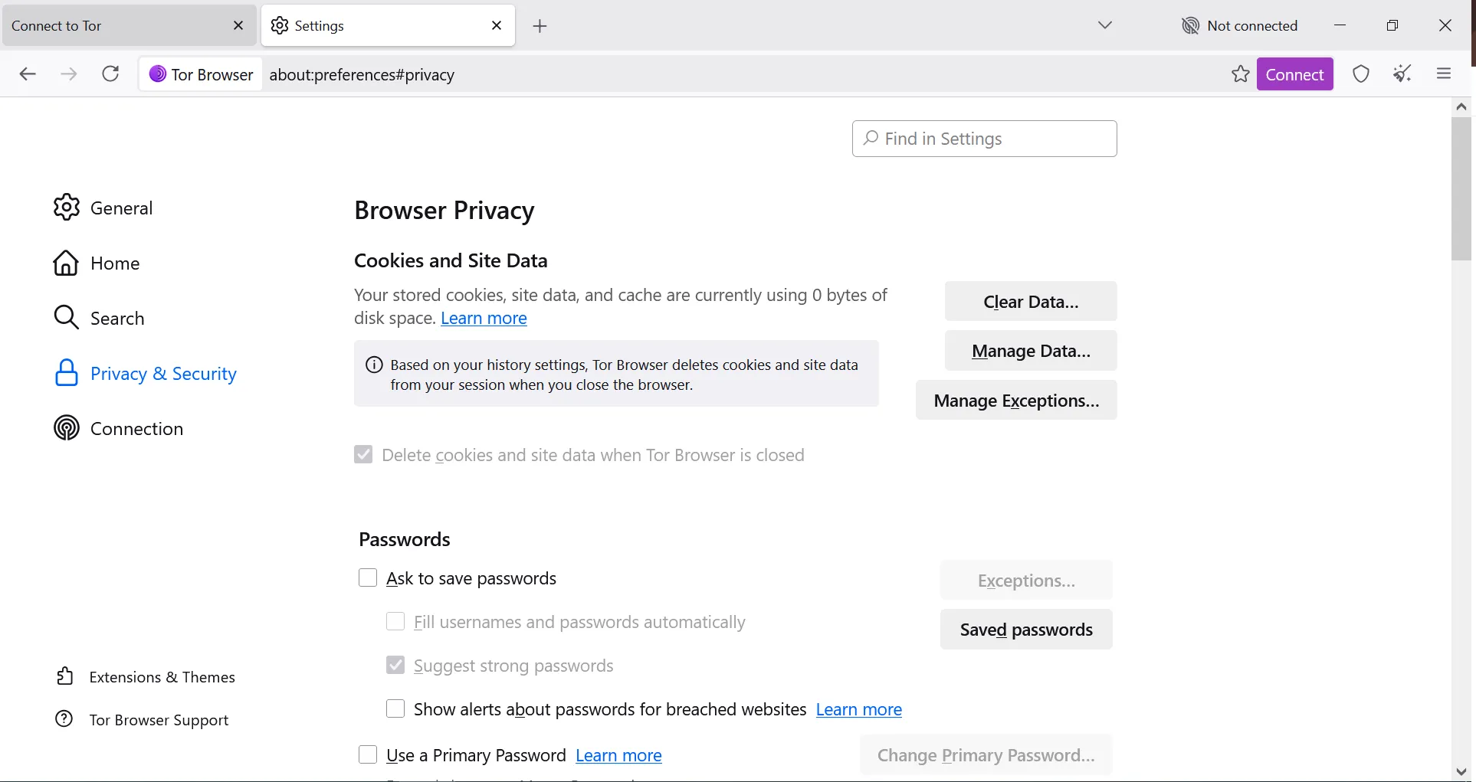The image size is (1476, 782).
Task: Click the Clear Data button
Action: 1031,301
